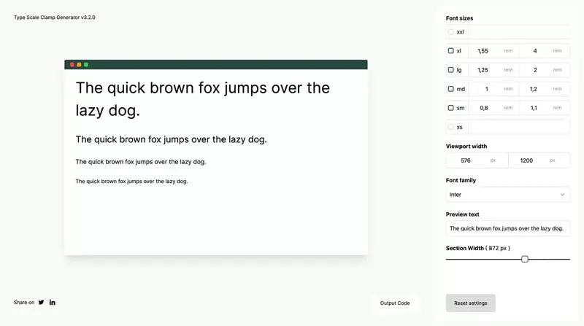This screenshot has height=326, width=584.
Task: Click maximum viewport width field 1200
Action: [539, 160]
